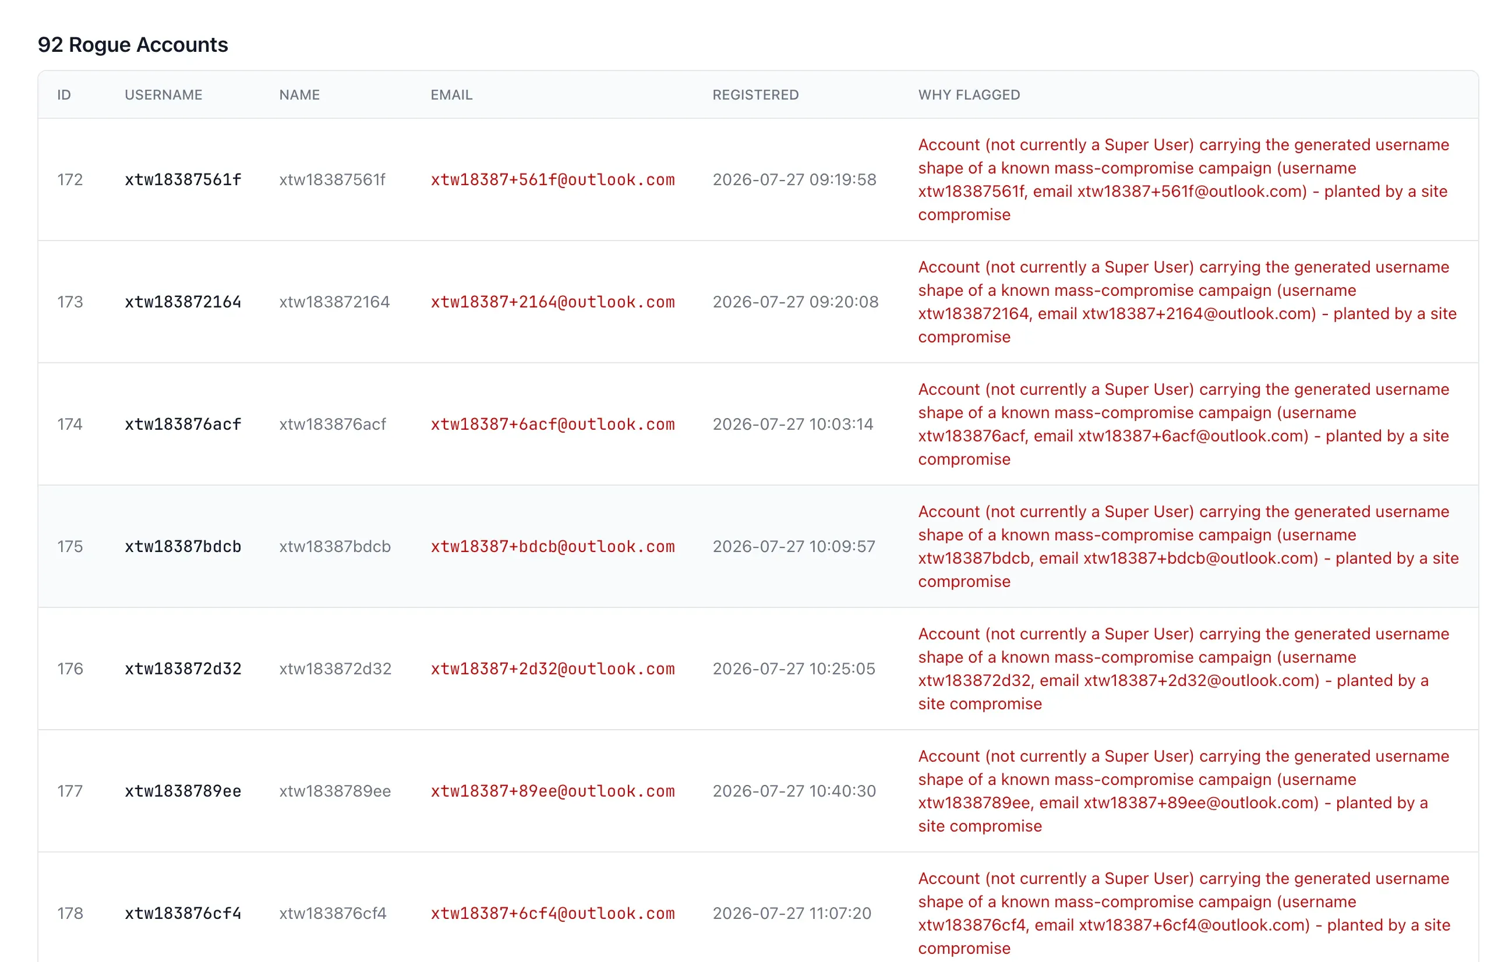Click email xtw18387+561f@outlook.com in EMAIL column

tap(553, 180)
